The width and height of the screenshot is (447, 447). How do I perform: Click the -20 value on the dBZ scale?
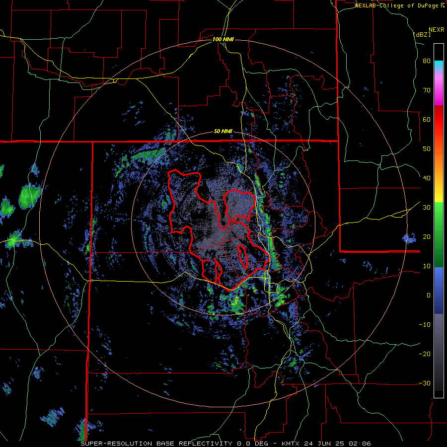point(425,354)
